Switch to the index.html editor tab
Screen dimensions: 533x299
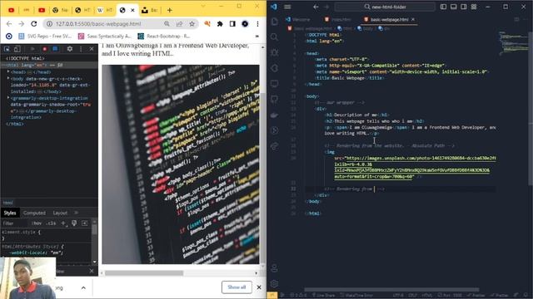coord(338,20)
